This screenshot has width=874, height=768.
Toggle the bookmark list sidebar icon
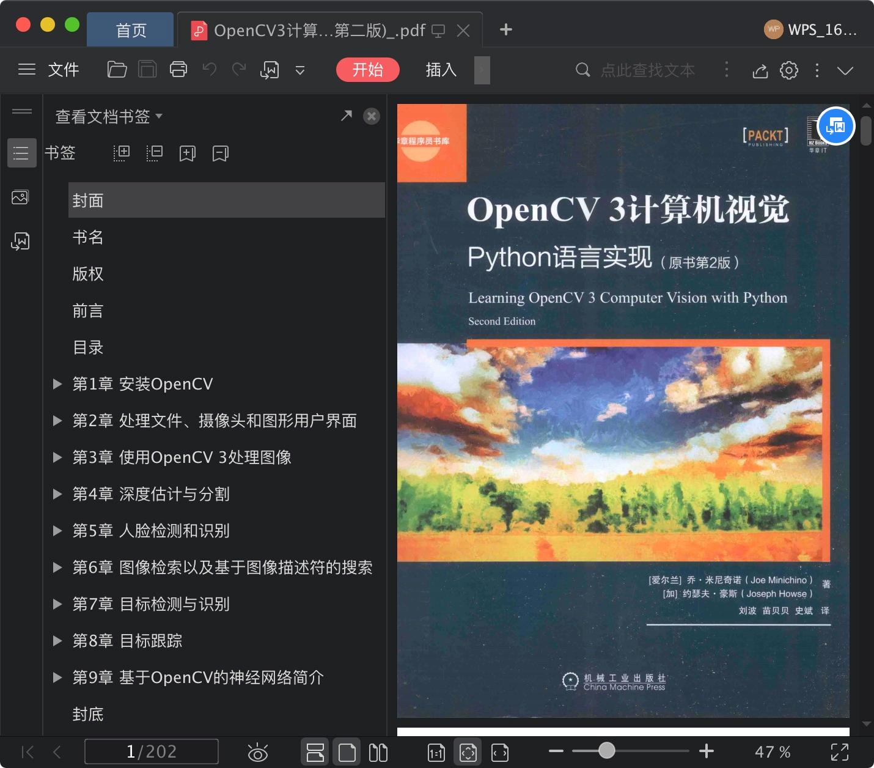(21, 153)
